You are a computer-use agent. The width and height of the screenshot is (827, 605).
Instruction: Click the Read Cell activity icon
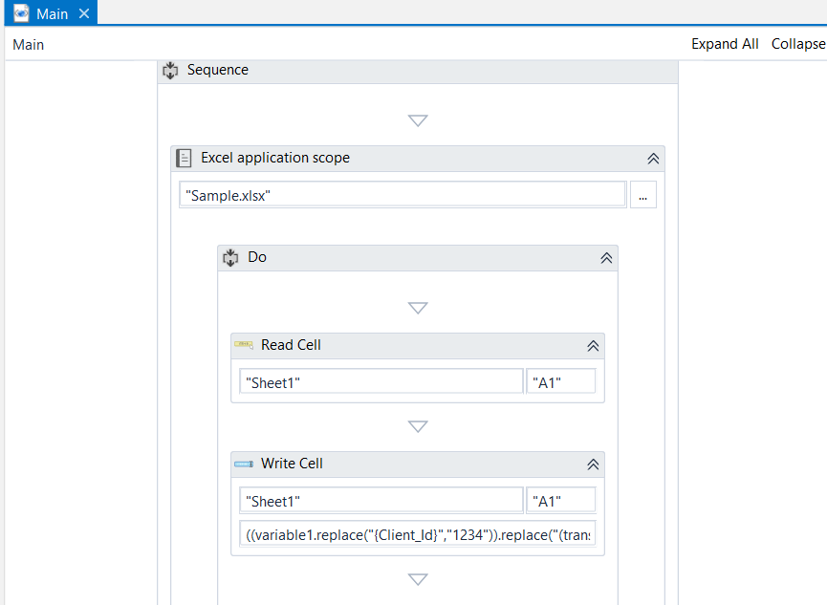tap(244, 345)
